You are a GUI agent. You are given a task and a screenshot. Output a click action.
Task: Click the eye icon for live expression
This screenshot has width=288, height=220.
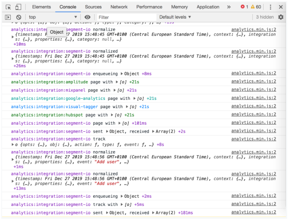pos(87,17)
